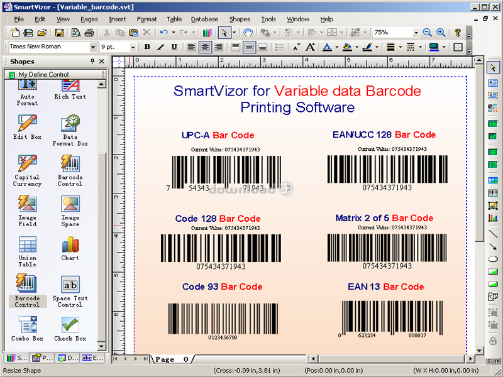Set vertical middle alignment

(x=249, y=48)
